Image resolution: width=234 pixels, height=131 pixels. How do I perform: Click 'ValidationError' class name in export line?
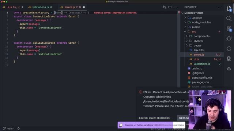(44, 43)
